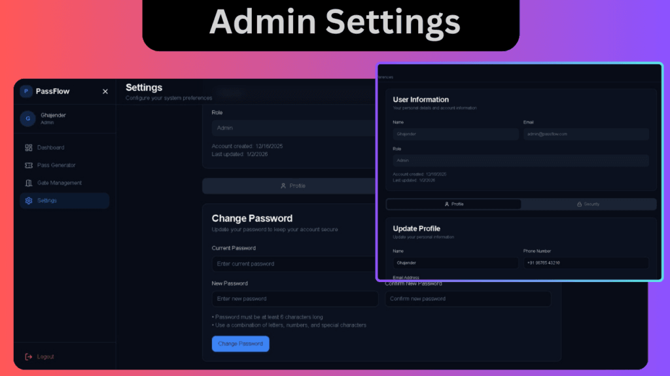The height and width of the screenshot is (376, 670).
Task: Click 'Last updated: 1/2/2026' text in main window
Action: pyautogui.click(x=239, y=154)
